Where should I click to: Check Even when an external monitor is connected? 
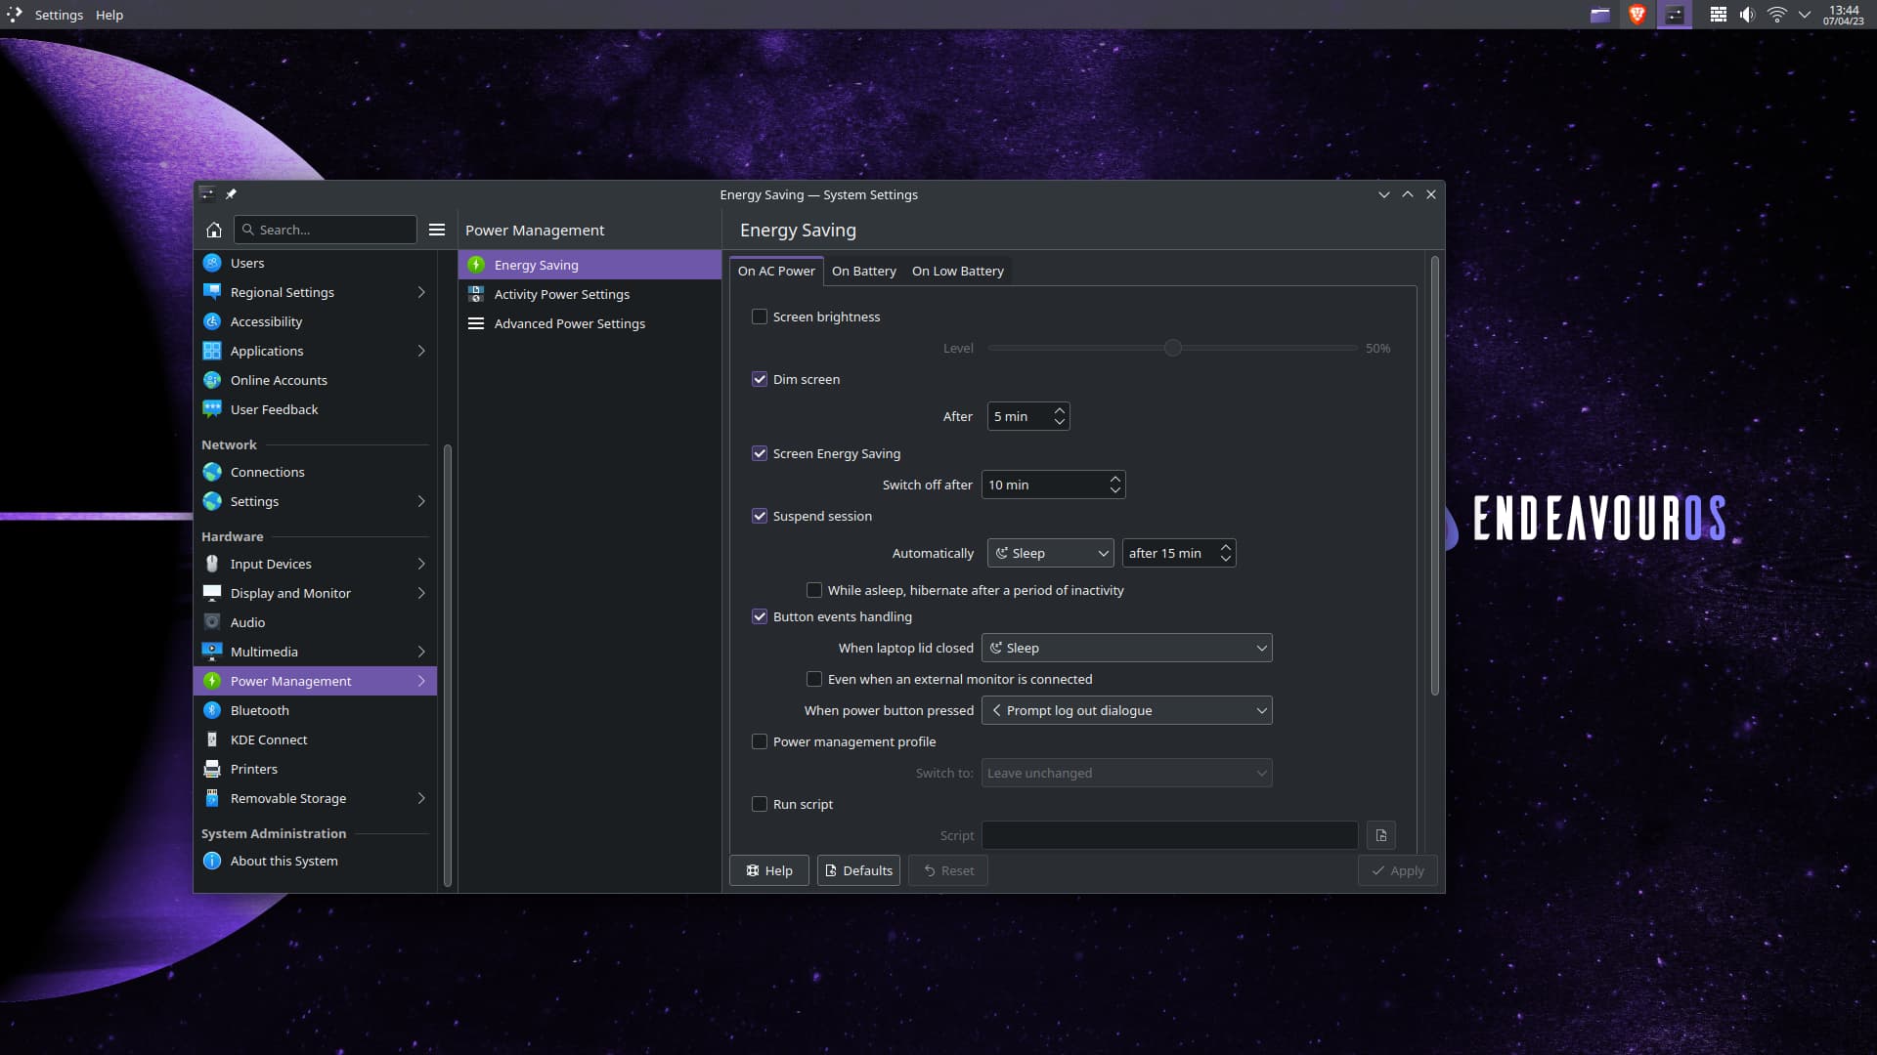(x=813, y=679)
